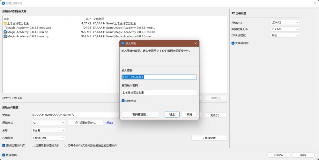Click the Magic-Academy-0.8.3.3-mac.zip archive icon

(5, 36)
